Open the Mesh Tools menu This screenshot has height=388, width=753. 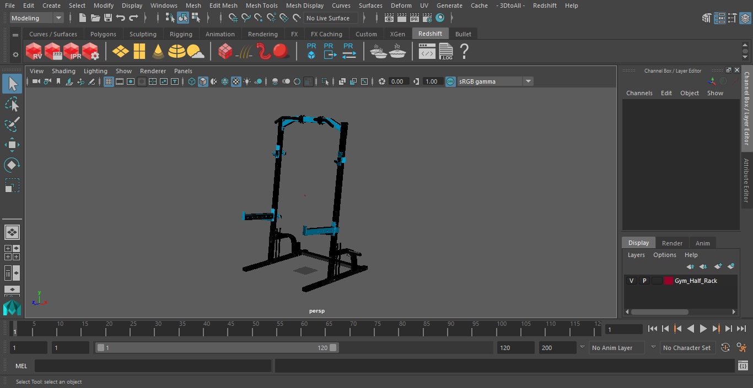coord(261,6)
